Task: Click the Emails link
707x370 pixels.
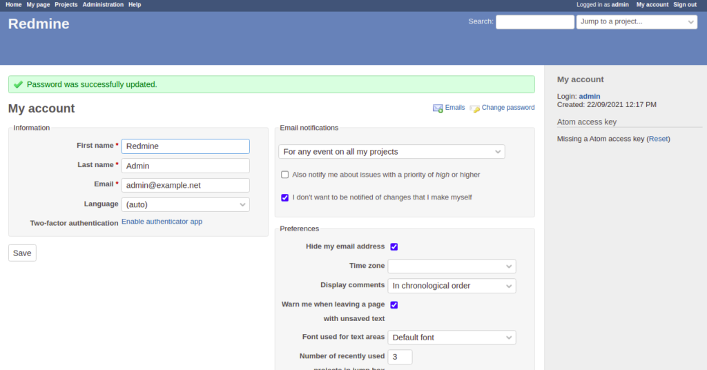Action: 454,107
